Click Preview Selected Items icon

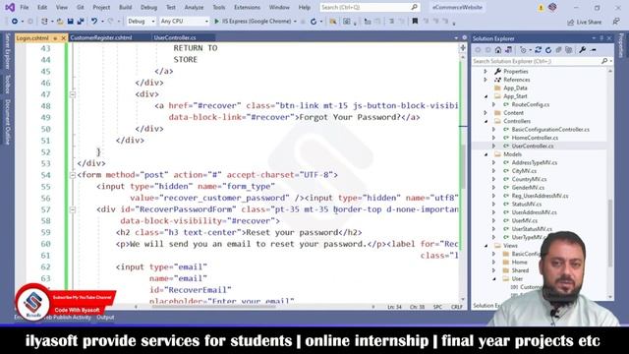[x=594, y=50]
